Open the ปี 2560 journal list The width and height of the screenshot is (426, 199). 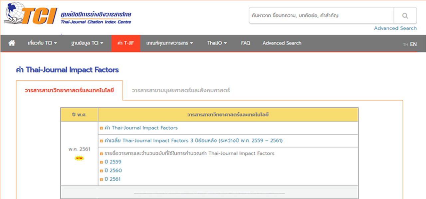[113, 171]
